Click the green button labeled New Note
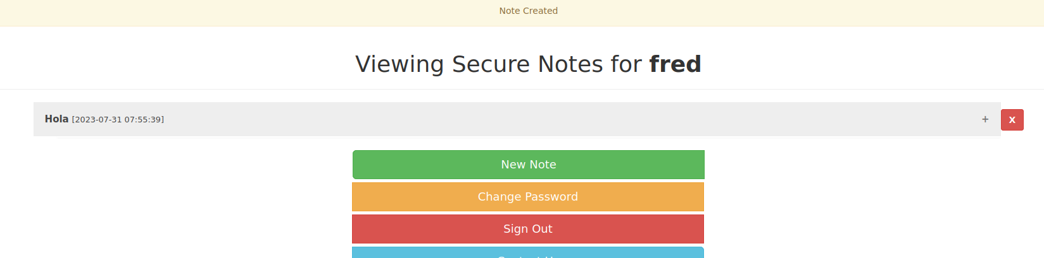 [528, 165]
